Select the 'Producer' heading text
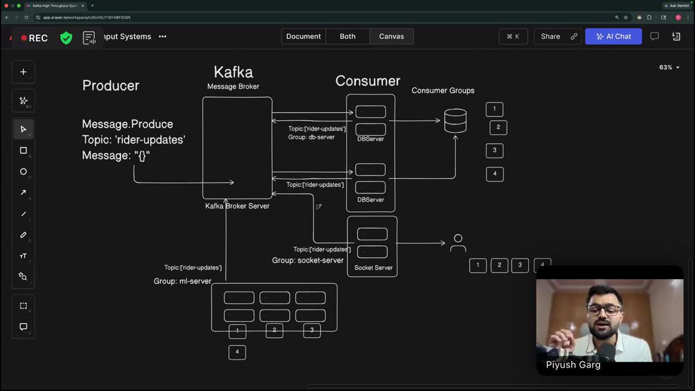Viewport: 695px width, 391px height. point(111,86)
